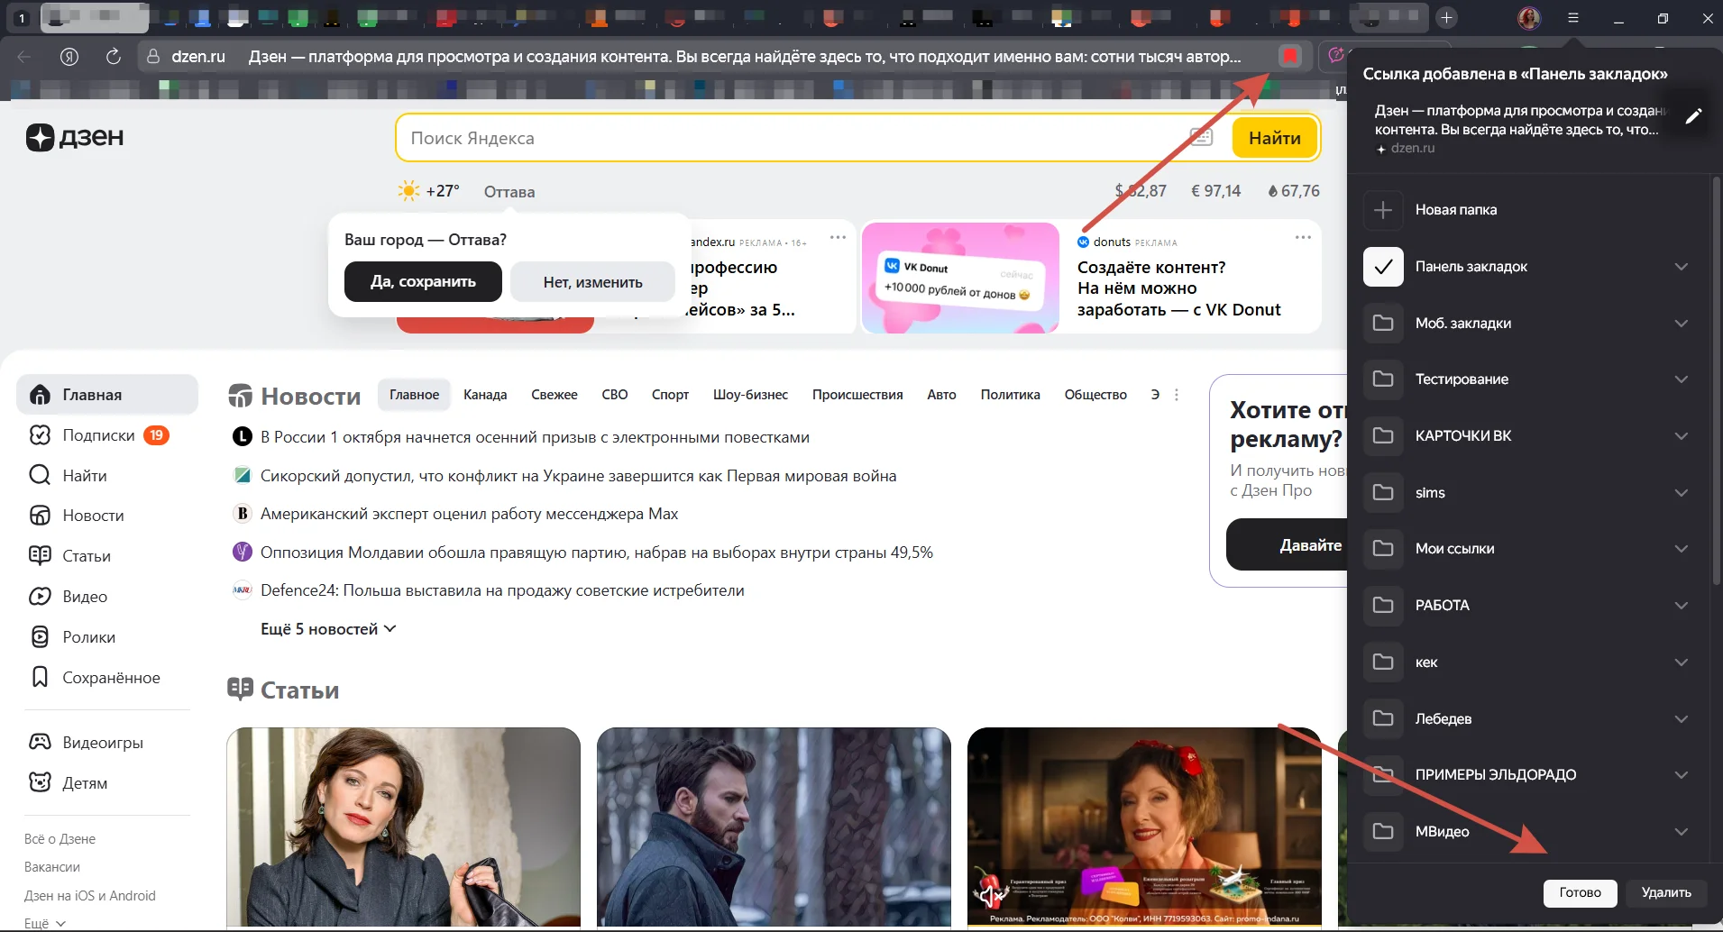The width and height of the screenshot is (1723, 932).
Task: Expand the Тестирование folder chevron
Action: pos(1681,379)
